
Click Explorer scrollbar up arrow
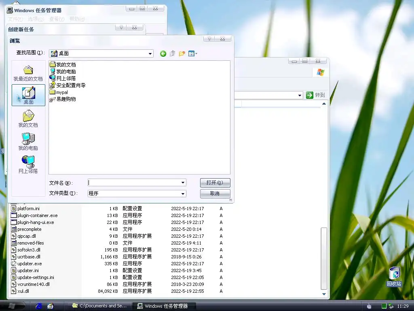click(324, 104)
